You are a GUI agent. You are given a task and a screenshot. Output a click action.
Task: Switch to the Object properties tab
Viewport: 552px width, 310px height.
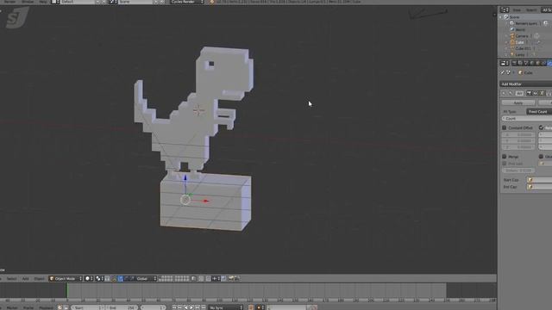(x=538, y=63)
